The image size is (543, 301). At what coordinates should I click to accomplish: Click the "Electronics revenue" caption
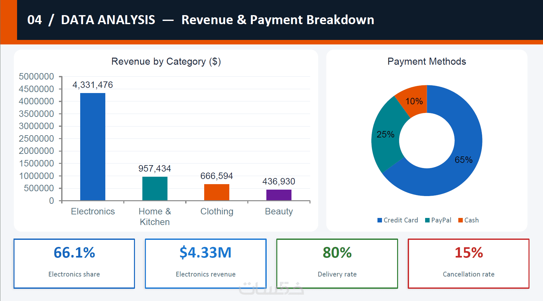coord(205,274)
